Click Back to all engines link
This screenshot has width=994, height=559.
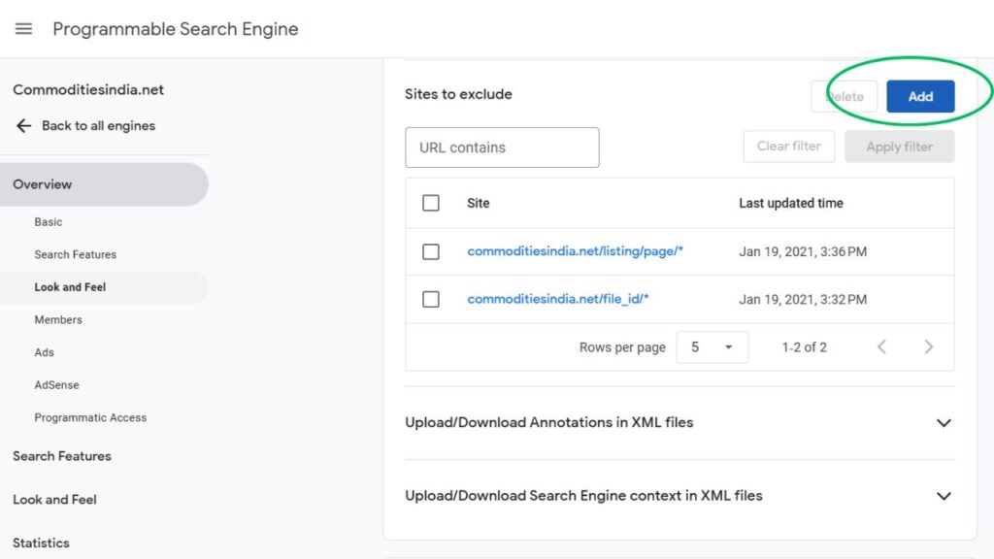click(x=98, y=125)
